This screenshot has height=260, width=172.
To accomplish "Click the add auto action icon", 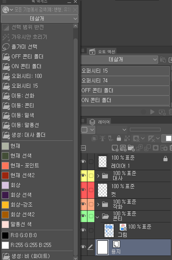I will click(x=162, y=112).
